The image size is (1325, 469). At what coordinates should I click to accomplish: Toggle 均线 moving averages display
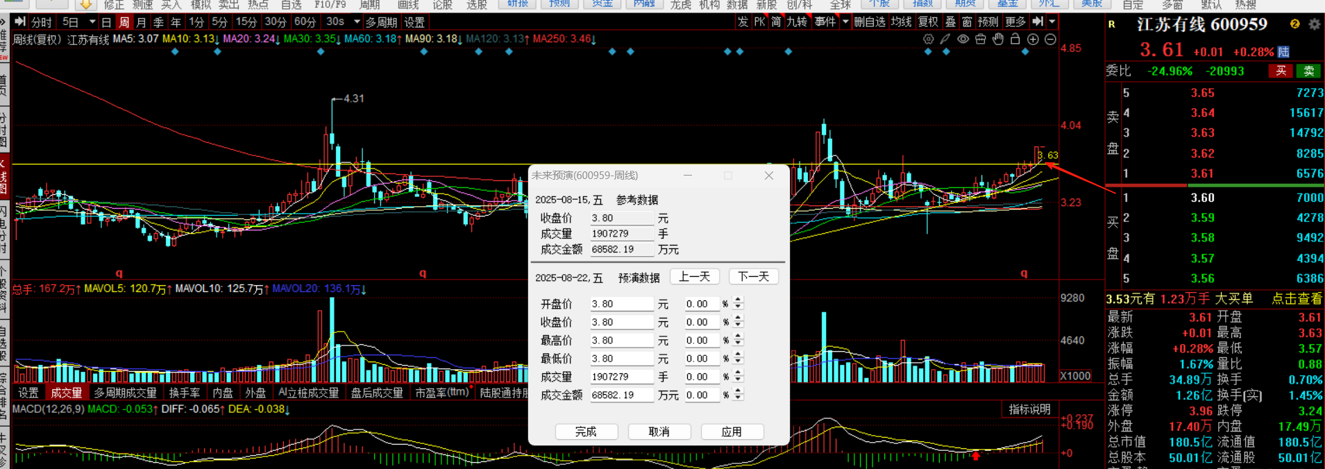tap(901, 22)
